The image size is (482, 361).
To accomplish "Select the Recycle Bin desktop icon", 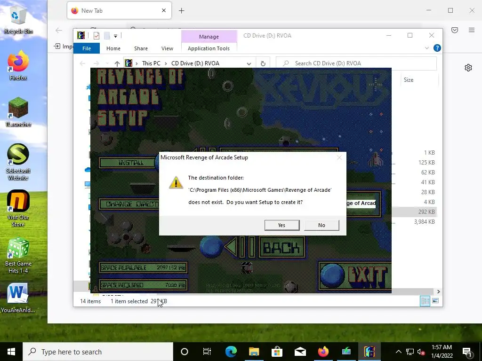I will 18,19.
